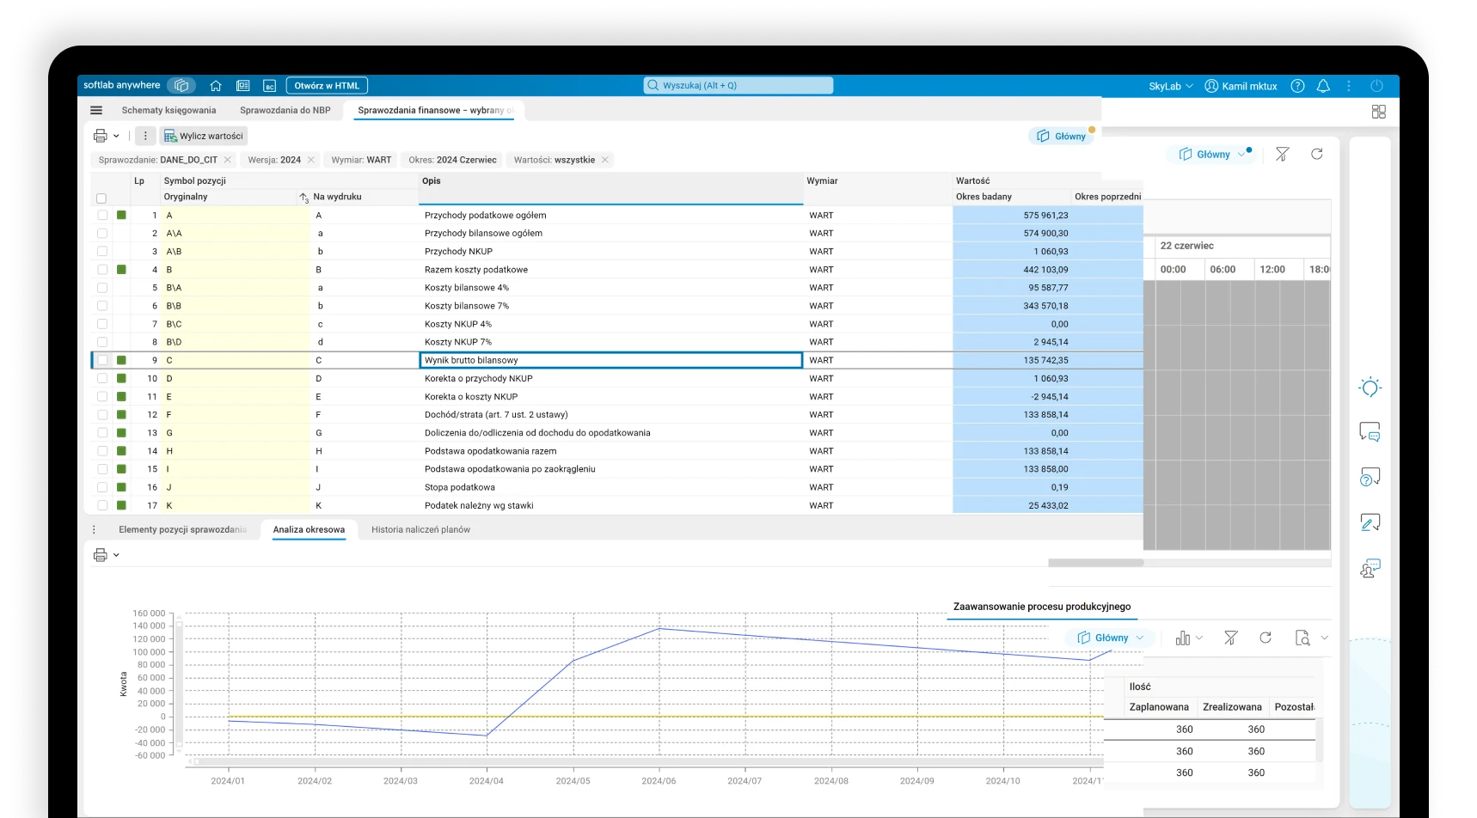Click the layout grid icon top right

click(x=1378, y=112)
